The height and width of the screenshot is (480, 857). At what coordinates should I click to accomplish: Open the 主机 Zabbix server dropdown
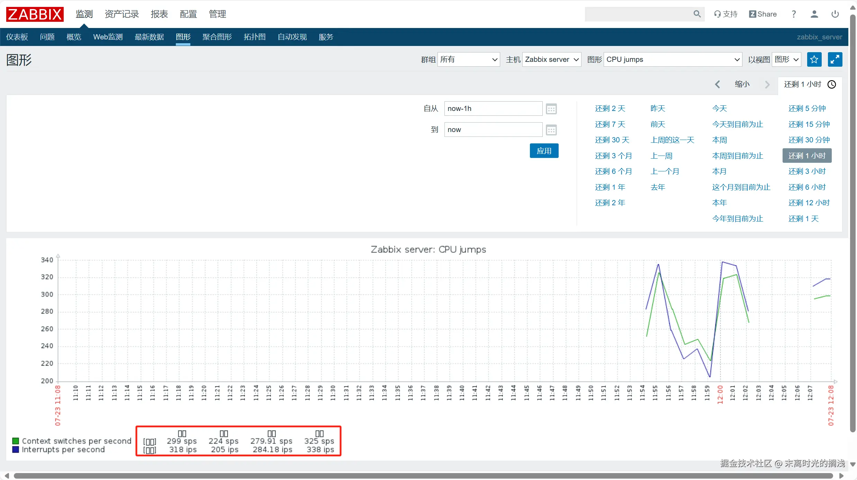pos(551,59)
